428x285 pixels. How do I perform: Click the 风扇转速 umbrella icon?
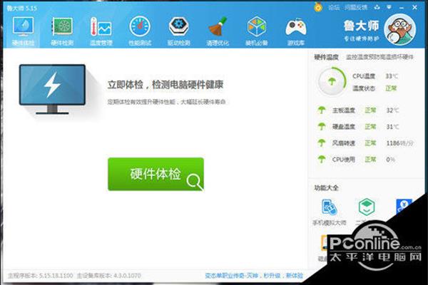tap(322, 143)
